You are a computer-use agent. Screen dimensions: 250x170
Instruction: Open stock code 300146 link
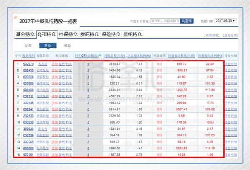28,103
